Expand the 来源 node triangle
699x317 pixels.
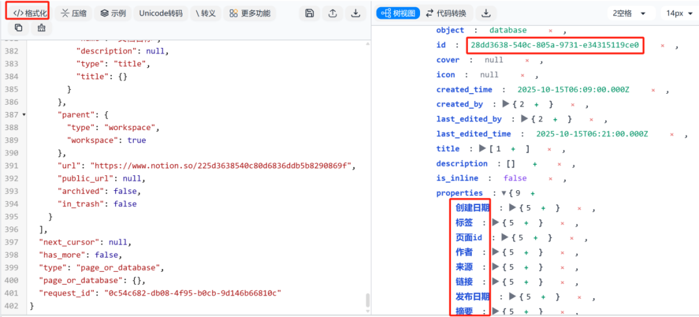(x=495, y=267)
